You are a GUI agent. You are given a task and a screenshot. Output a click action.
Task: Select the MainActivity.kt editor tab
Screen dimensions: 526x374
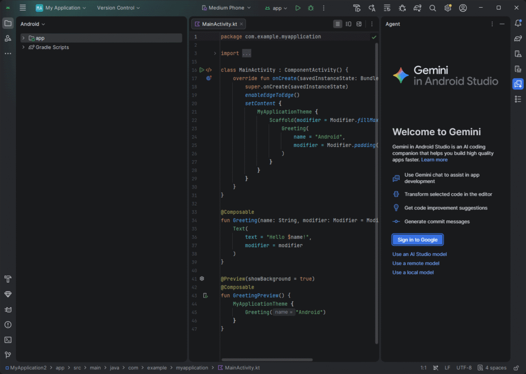coord(219,24)
